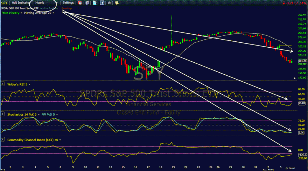Click the Stochastics value 5.76 label
The image size is (308, 171).
[x=301, y=133]
